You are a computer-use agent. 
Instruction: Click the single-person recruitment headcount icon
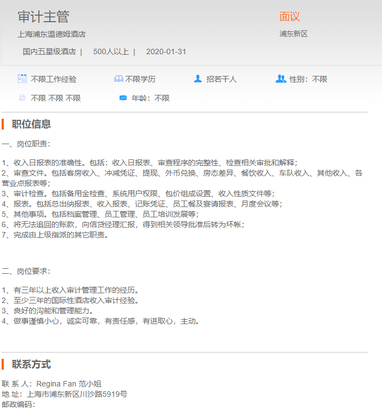(x=198, y=79)
